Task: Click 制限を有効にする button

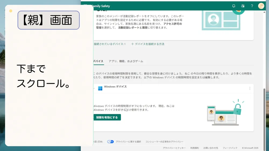Action: (107, 117)
